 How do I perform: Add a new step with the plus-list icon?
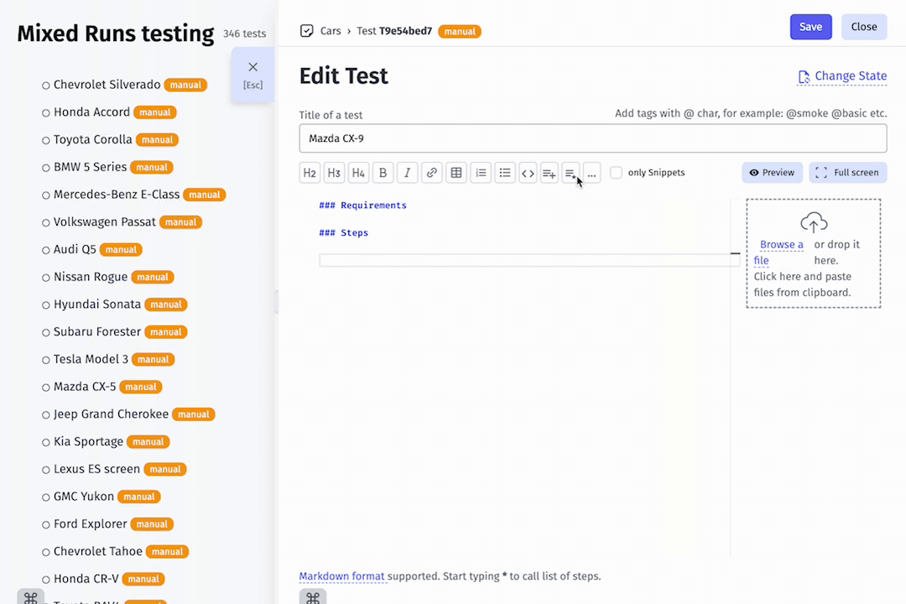(x=549, y=173)
